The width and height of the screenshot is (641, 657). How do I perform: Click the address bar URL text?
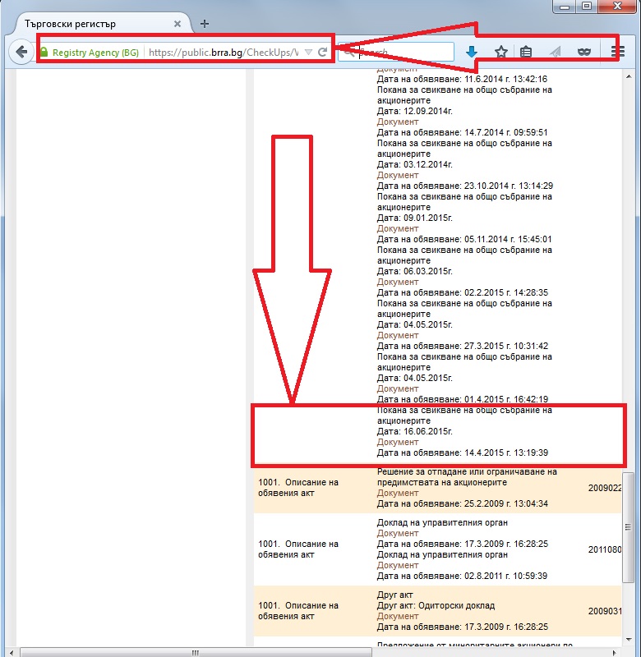point(222,53)
